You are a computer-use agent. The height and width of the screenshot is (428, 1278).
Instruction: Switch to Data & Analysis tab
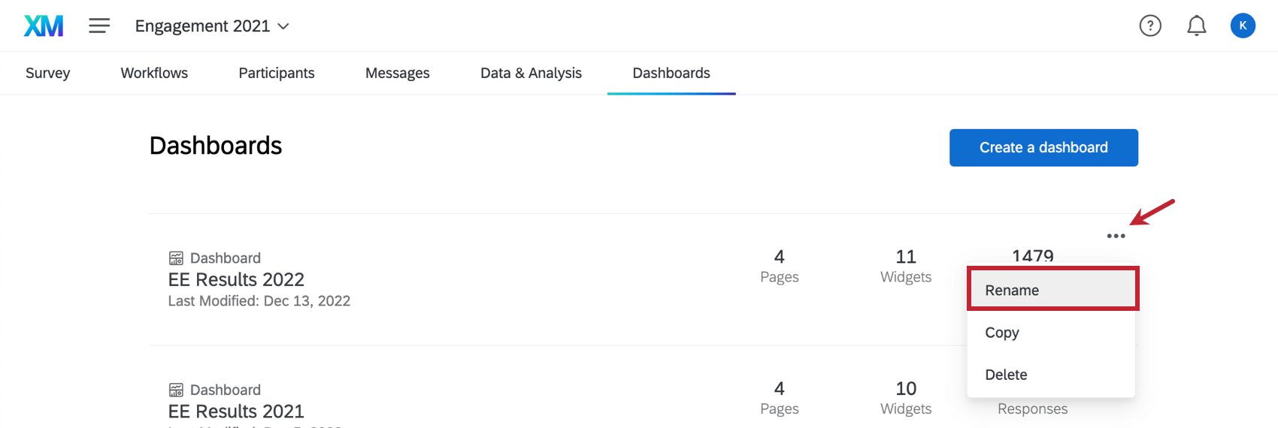tap(531, 73)
